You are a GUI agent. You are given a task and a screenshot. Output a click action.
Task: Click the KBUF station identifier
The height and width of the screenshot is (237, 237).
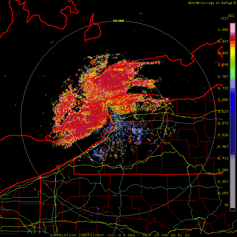click(147, 235)
